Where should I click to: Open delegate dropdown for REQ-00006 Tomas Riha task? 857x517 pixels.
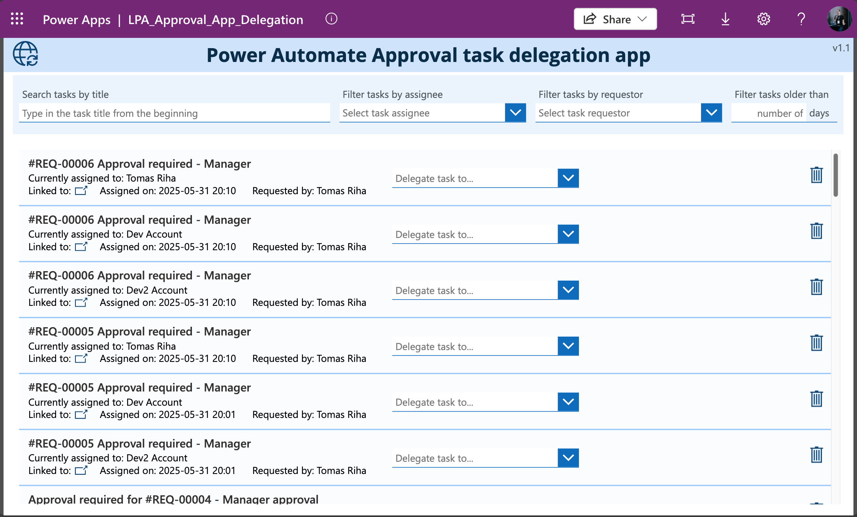568,178
